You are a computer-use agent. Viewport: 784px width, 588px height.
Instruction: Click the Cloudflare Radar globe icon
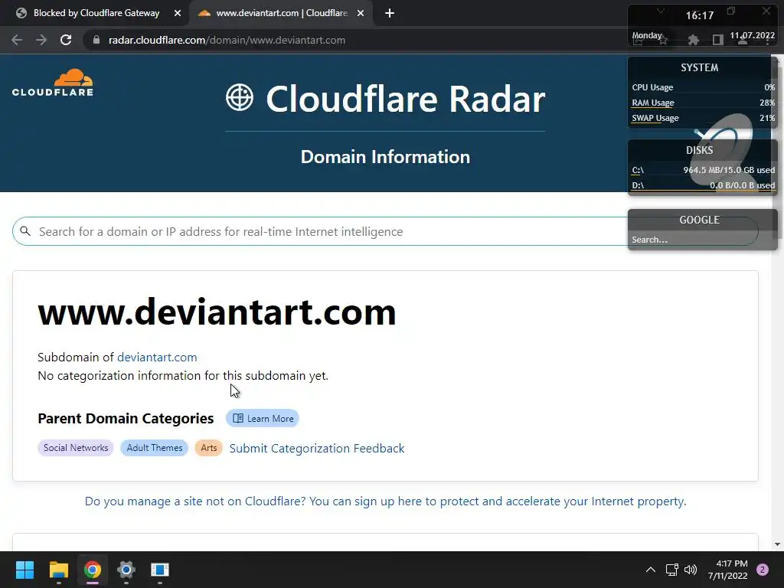tap(240, 97)
